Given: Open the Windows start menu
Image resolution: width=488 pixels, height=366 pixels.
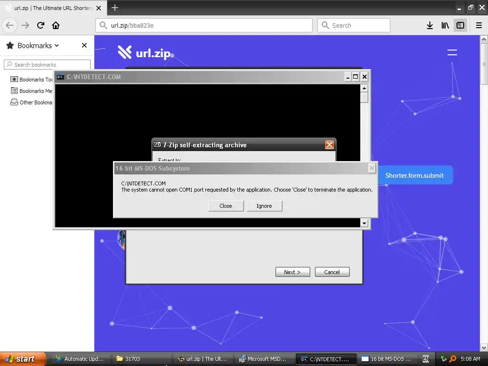Looking at the screenshot, I should pos(22,359).
